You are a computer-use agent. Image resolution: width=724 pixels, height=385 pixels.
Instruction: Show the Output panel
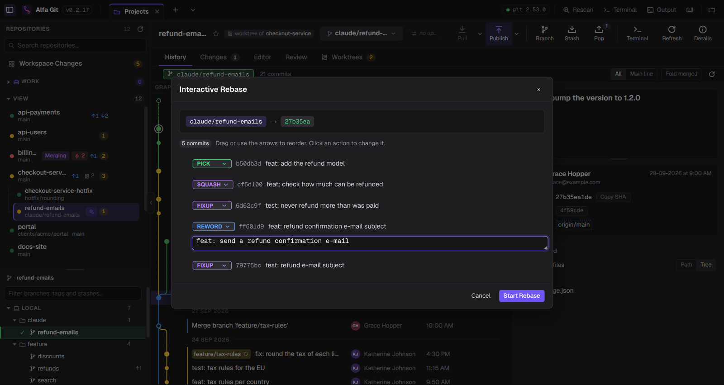662,10
